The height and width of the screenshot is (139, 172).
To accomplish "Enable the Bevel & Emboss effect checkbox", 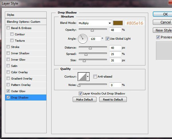I will (x=8, y=28).
